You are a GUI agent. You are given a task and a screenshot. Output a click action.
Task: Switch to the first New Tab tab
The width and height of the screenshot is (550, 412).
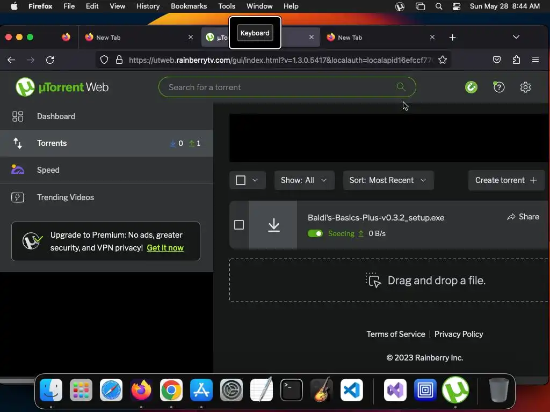click(x=139, y=38)
